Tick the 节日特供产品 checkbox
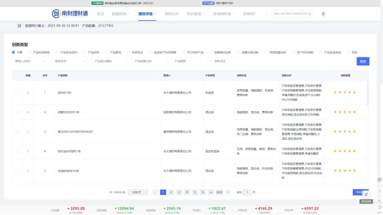This screenshot has width=383, height=215. [184, 52]
